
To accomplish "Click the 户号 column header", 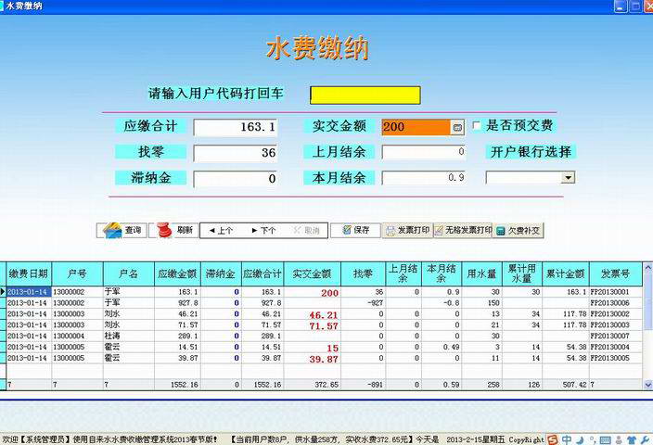I will (x=77, y=273).
